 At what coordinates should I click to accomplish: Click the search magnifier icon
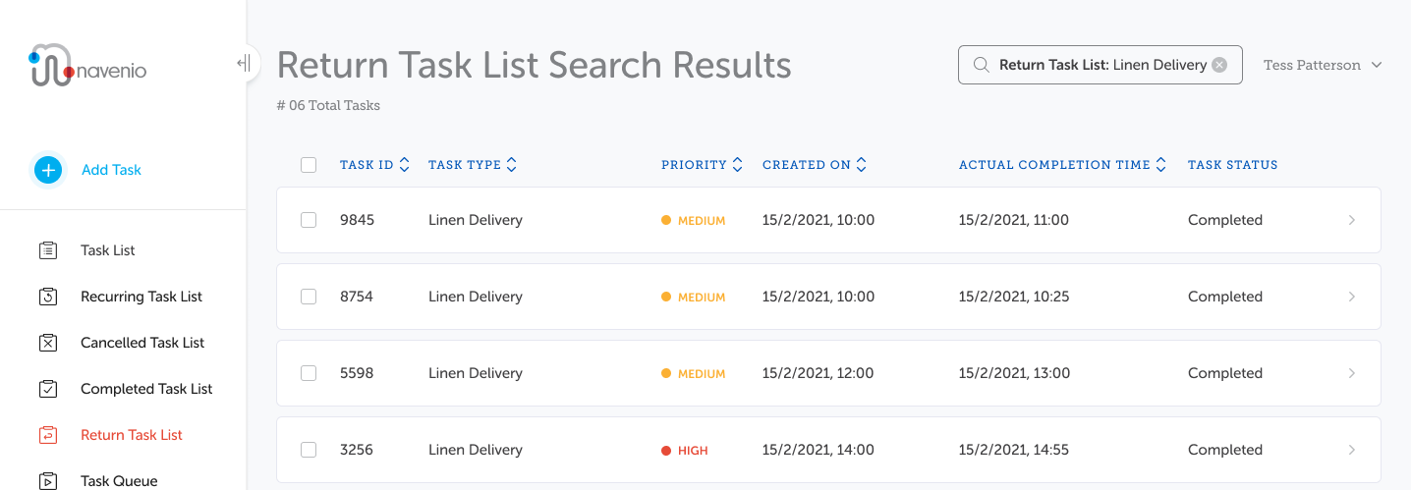[x=981, y=65]
